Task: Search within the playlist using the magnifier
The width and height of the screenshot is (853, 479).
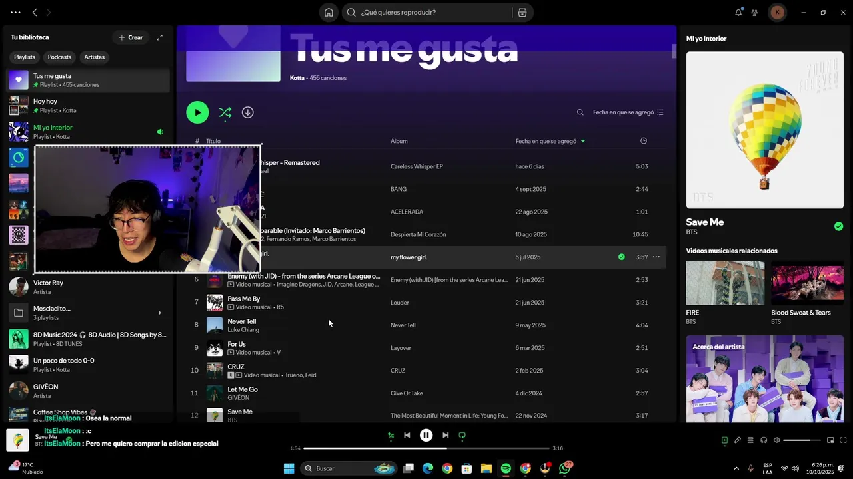Action: pos(580,112)
